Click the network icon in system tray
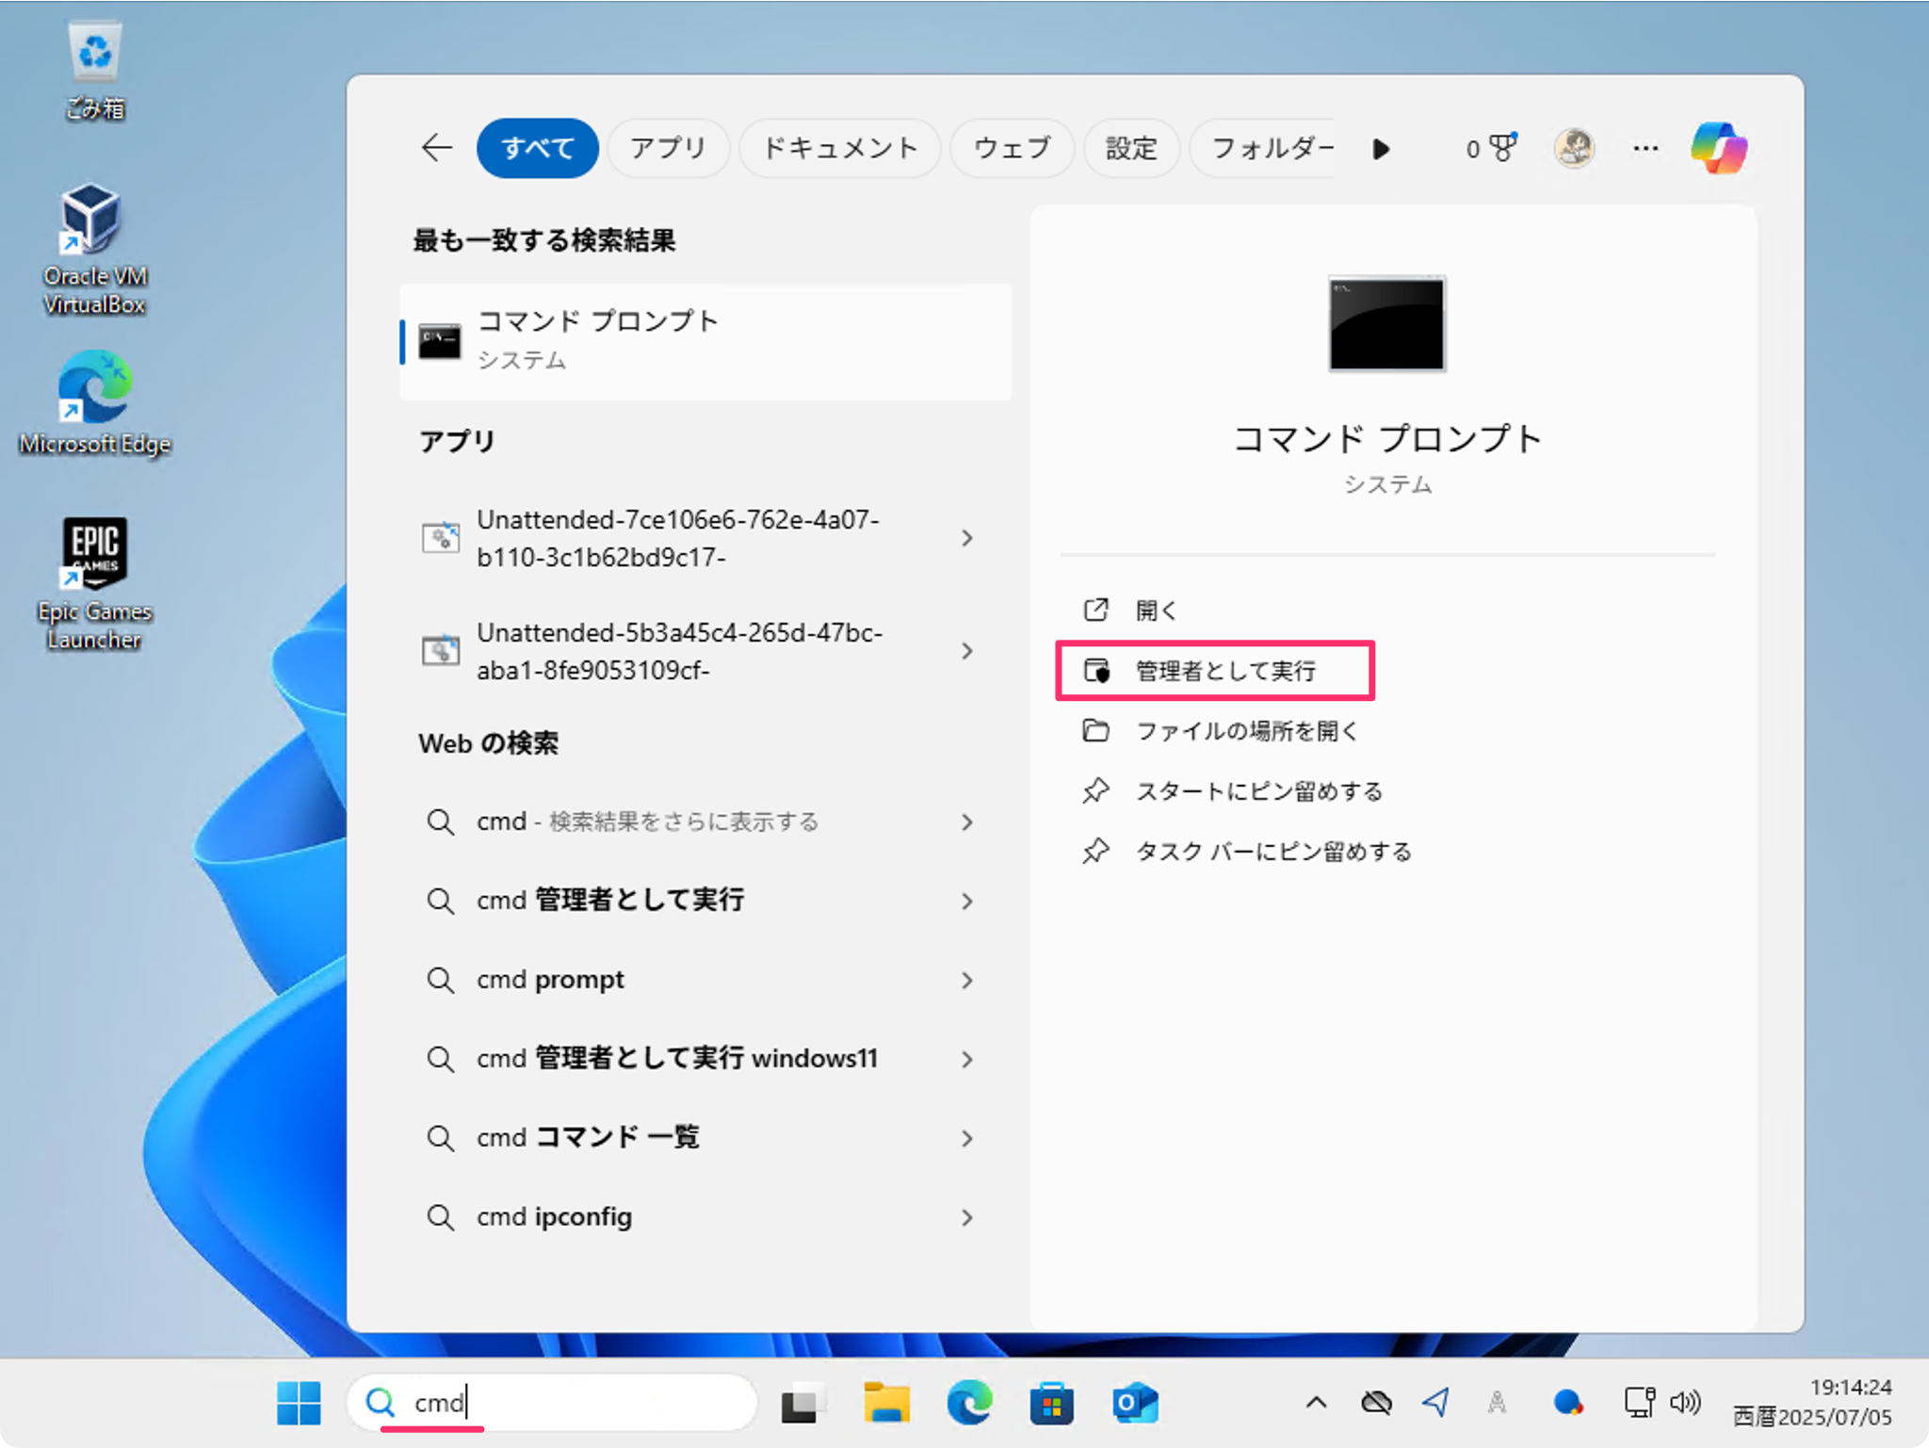The width and height of the screenshot is (1929, 1448). (1640, 1402)
